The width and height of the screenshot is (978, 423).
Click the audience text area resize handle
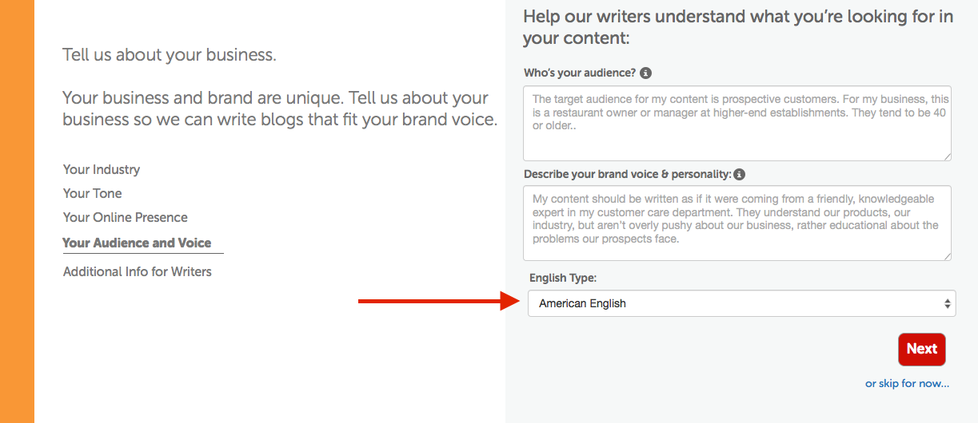[x=947, y=156]
